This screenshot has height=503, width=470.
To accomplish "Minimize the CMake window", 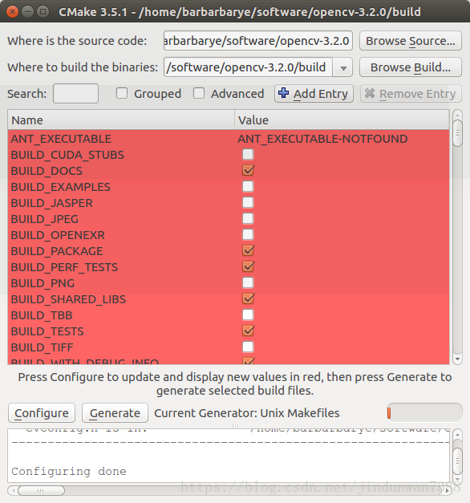I will coord(27,12).
